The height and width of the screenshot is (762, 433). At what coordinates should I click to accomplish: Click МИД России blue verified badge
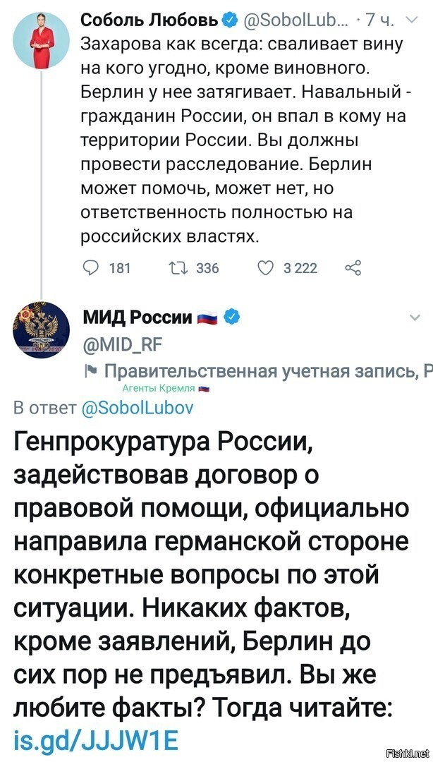(232, 317)
